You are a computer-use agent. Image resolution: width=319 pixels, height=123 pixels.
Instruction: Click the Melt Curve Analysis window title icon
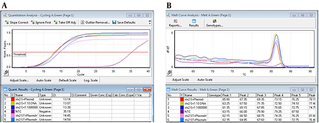coord(168,15)
